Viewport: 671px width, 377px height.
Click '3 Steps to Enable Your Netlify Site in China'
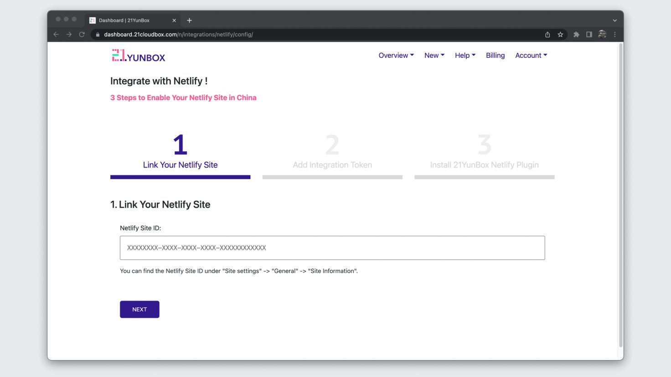pos(183,97)
